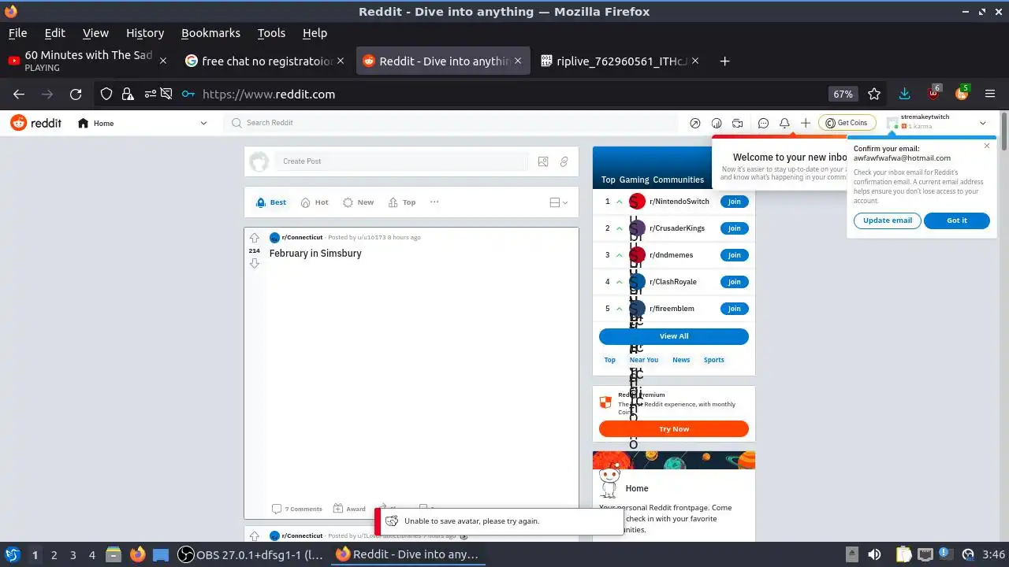Click the image upload icon in Create Post
This screenshot has height=567, width=1009.
click(543, 161)
